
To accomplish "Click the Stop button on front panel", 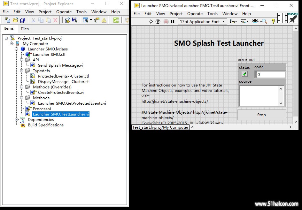I will [x=261, y=115].
